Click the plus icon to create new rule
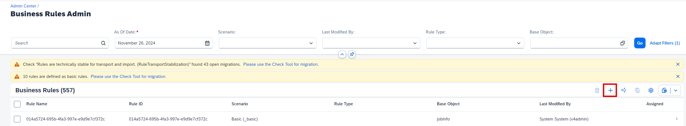Screen dimensions: 686x126 (610, 90)
